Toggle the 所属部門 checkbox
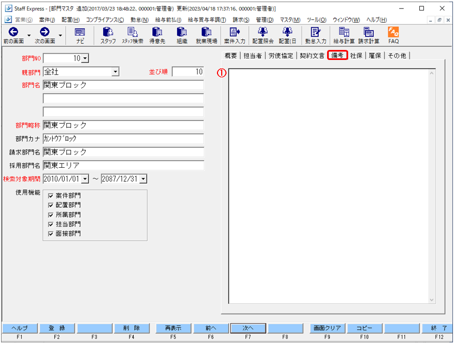This screenshot has width=454, height=344. click(x=51, y=215)
